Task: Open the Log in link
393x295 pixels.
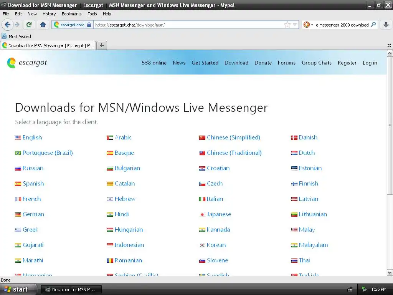Action: click(x=370, y=63)
